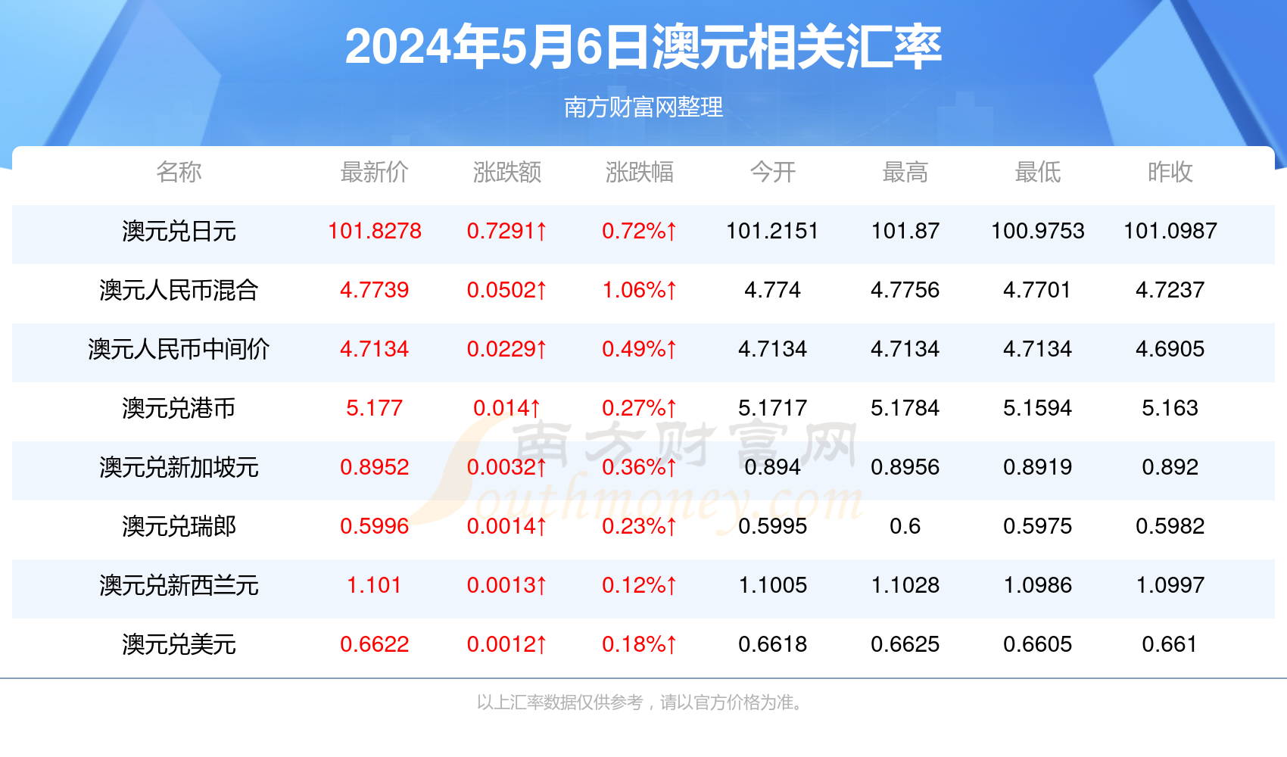Click high value 4.7756
The height and width of the screenshot is (757, 1287).
point(905,290)
